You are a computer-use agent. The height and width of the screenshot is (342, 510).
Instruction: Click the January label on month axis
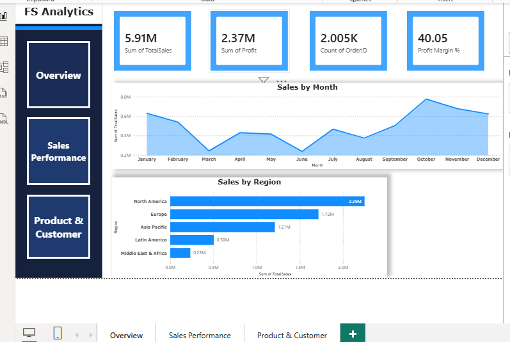pyautogui.click(x=147, y=159)
